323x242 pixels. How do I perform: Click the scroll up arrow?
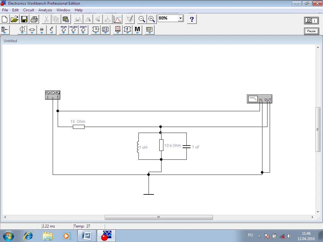click(318, 47)
